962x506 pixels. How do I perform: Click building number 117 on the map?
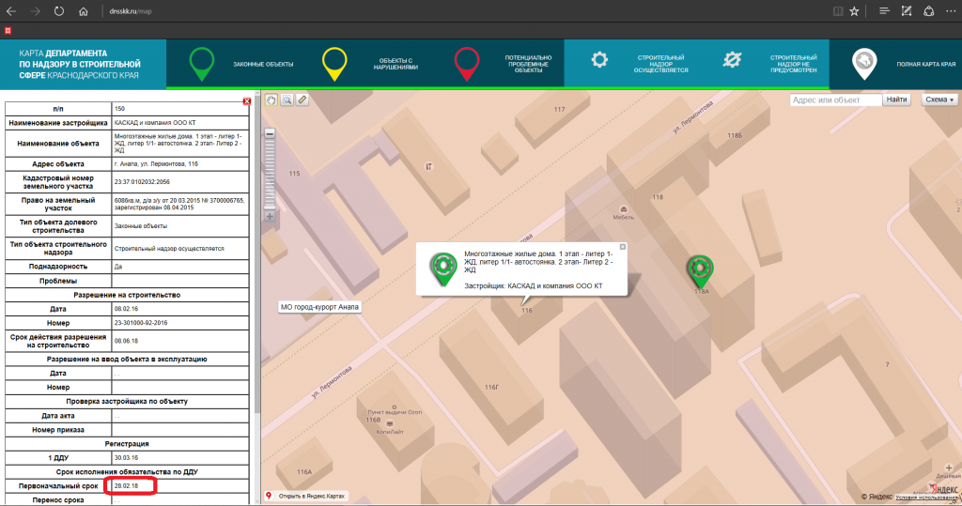coord(559,109)
